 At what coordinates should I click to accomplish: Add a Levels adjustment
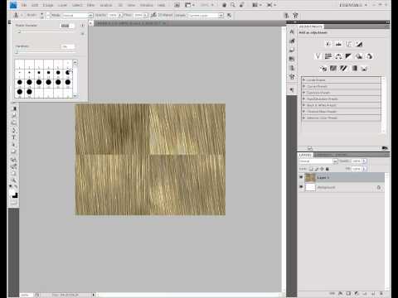pos(338,44)
